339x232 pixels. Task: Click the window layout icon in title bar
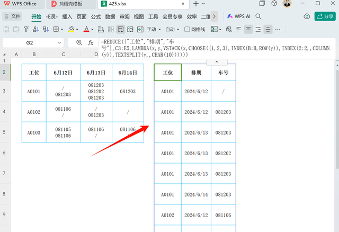pos(262,4)
